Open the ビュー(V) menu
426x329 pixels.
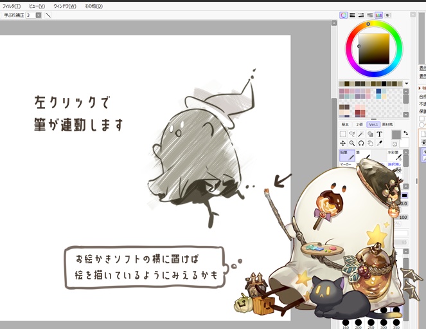(37, 6)
